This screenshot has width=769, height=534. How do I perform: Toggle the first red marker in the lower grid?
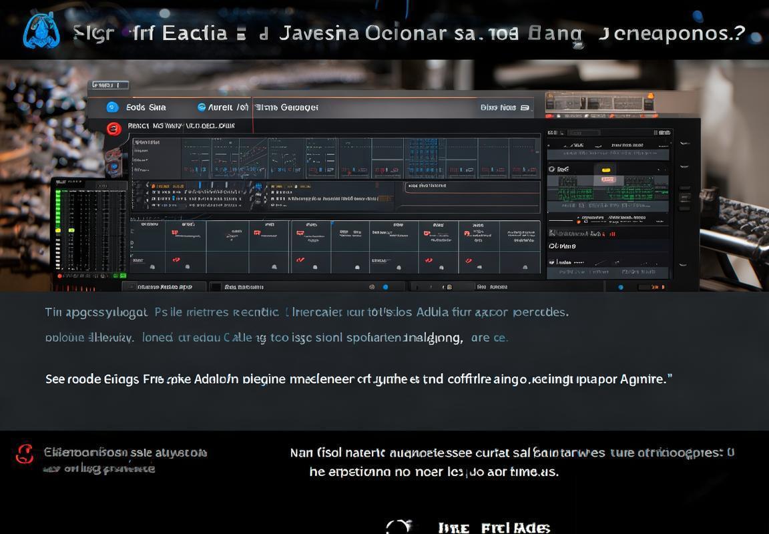point(175,233)
